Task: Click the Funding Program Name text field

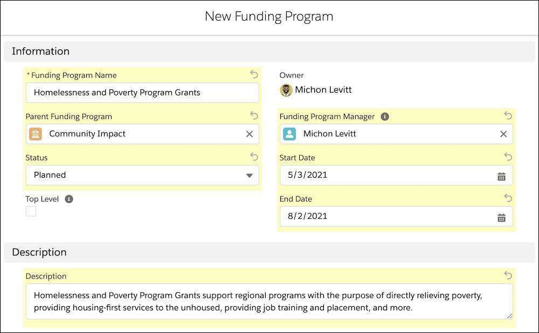Action: (142, 92)
